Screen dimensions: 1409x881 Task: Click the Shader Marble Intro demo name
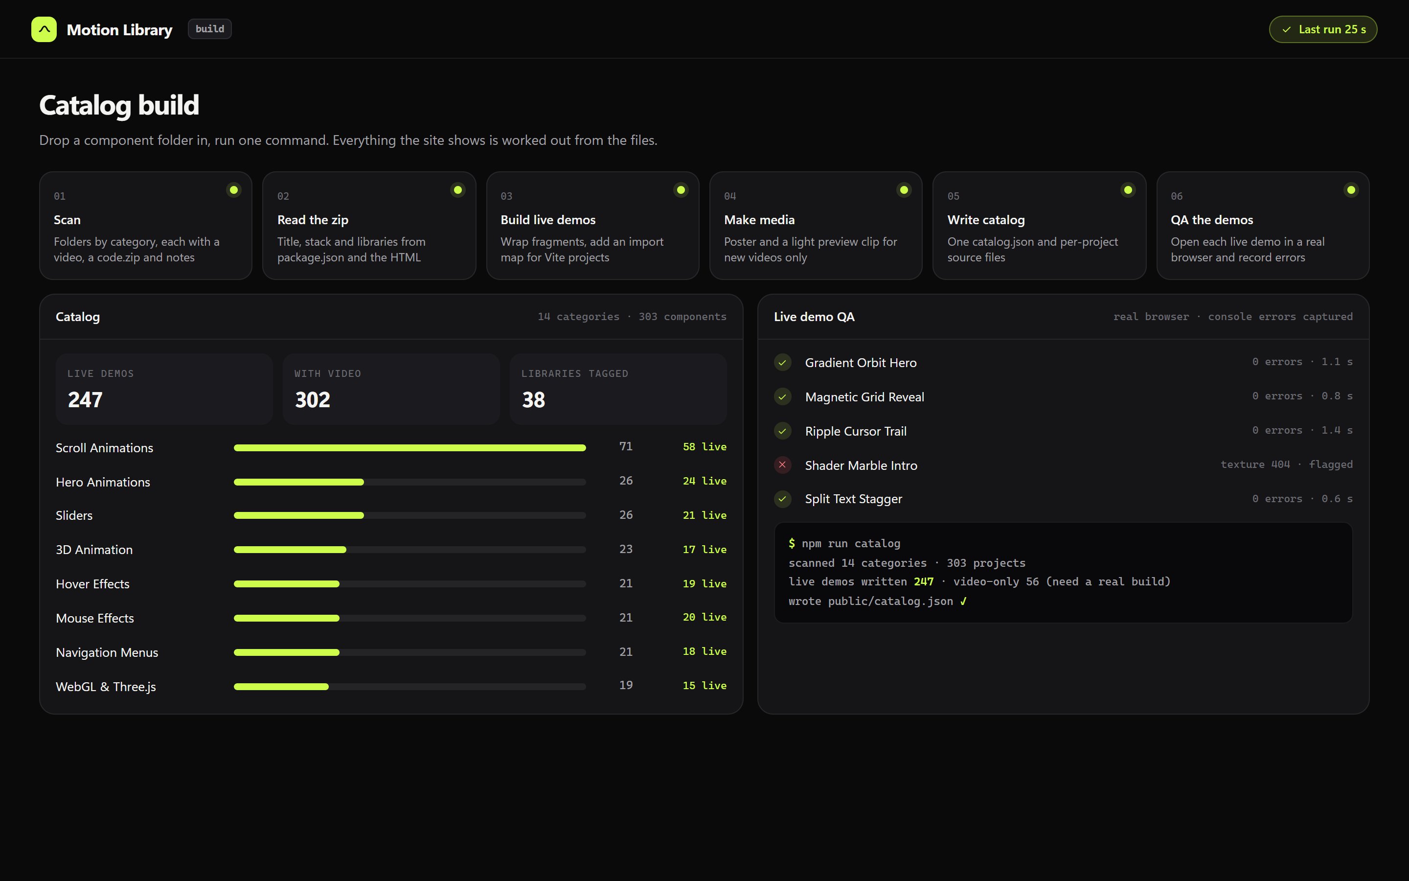pyautogui.click(x=861, y=465)
